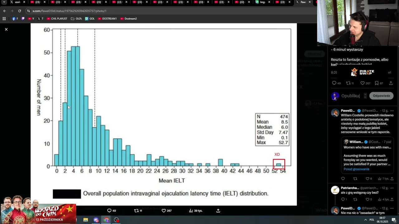Viewport: 399px width, 224px height.
Task: Click the Odpowiedz button
Action: pyautogui.click(x=382, y=96)
